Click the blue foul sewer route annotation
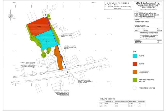Screen dimensions: 167x111 point(67,35)
